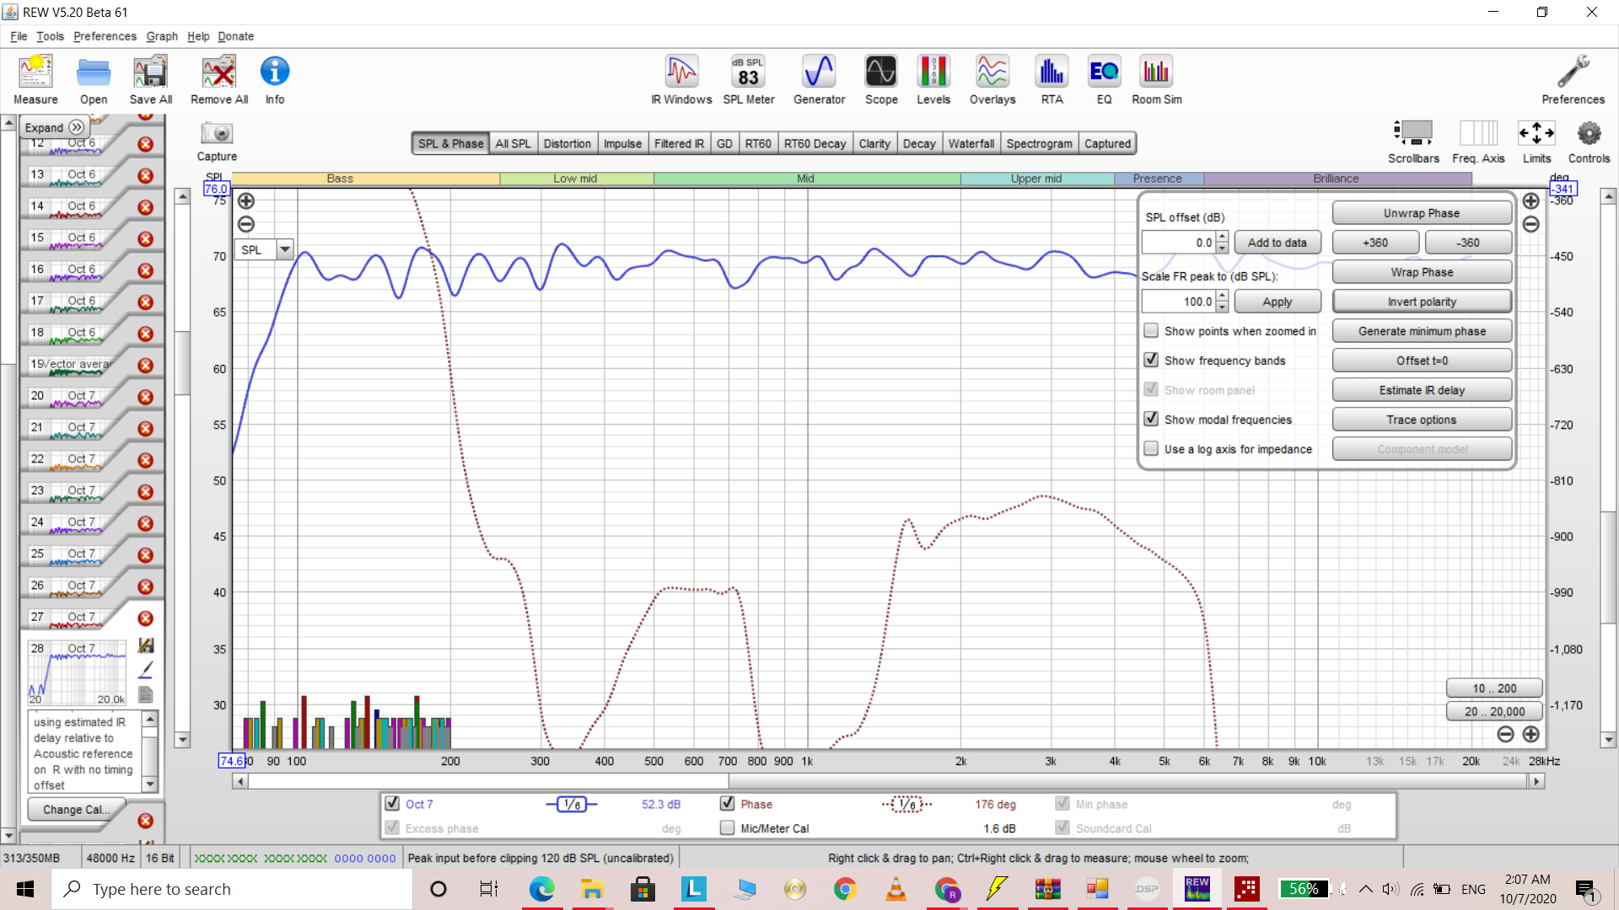
Task: Decrease Scale FR peak stepper
Action: (x=1223, y=308)
